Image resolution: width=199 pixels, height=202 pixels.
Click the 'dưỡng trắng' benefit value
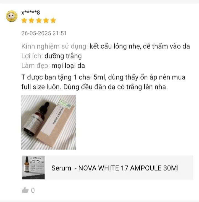(63, 56)
